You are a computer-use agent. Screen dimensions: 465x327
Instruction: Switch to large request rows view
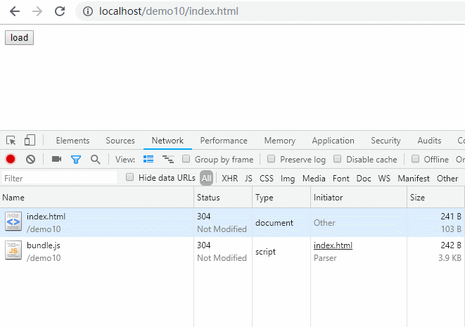click(148, 159)
